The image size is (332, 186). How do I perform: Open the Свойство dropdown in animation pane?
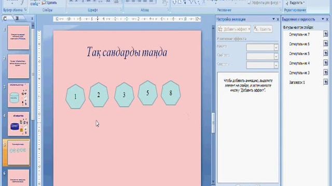tap(275, 56)
